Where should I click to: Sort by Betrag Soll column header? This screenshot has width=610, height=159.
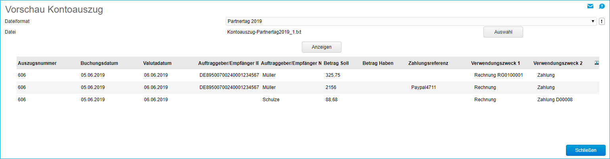click(x=336, y=63)
